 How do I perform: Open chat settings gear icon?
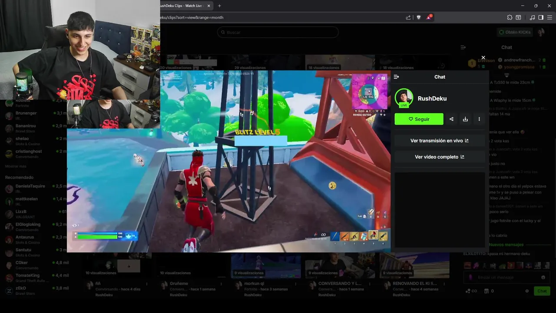pyautogui.click(x=527, y=291)
